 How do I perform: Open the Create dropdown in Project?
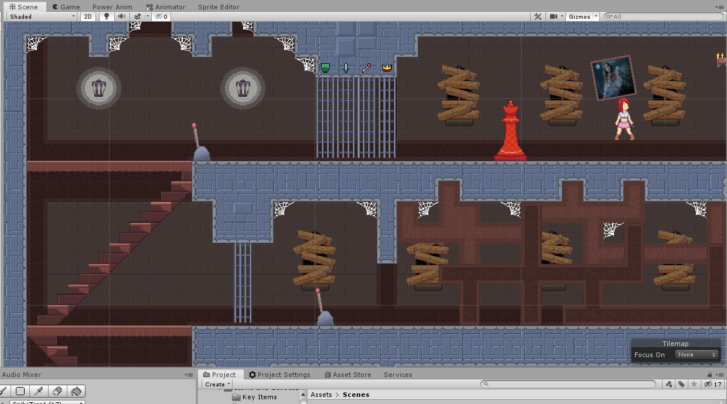[217, 385]
